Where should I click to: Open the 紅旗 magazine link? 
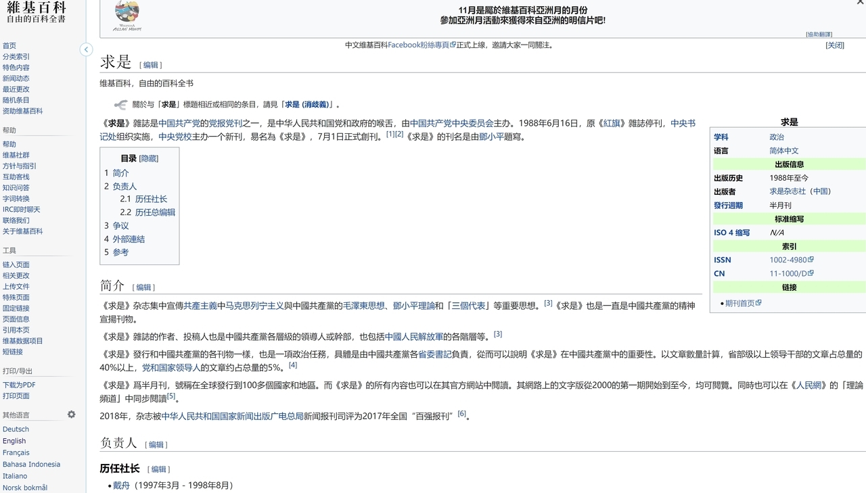pos(612,123)
